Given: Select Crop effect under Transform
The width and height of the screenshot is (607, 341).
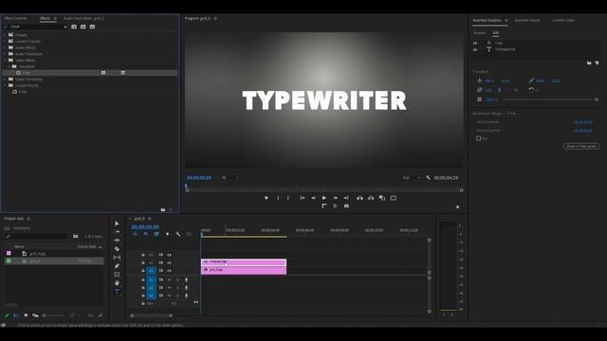Looking at the screenshot, I should (90, 73).
